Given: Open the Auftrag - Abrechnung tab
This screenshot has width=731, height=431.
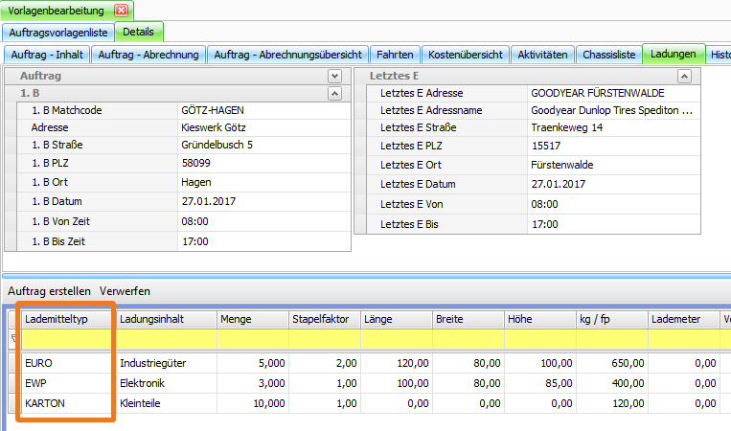Looking at the screenshot, I should pyautogui.click(x=148, y=55).
